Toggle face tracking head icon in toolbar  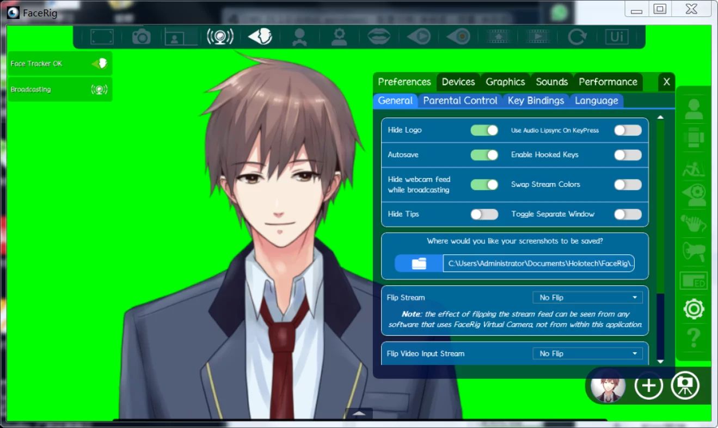point(260,37)
